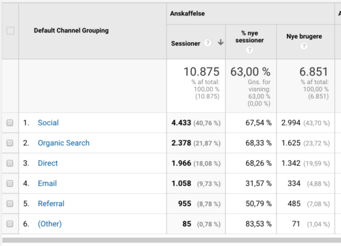Tick the checkbox for Social row

10,123
